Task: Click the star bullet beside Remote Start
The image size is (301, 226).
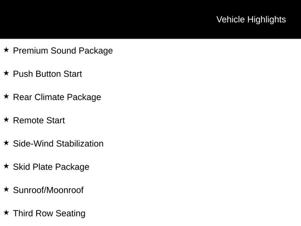Action: tap(6, 120)
